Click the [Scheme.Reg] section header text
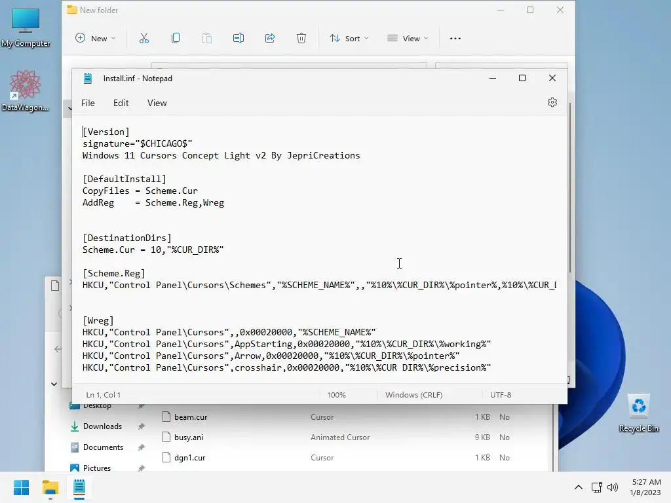671x503 pixels. coord(114,273)
